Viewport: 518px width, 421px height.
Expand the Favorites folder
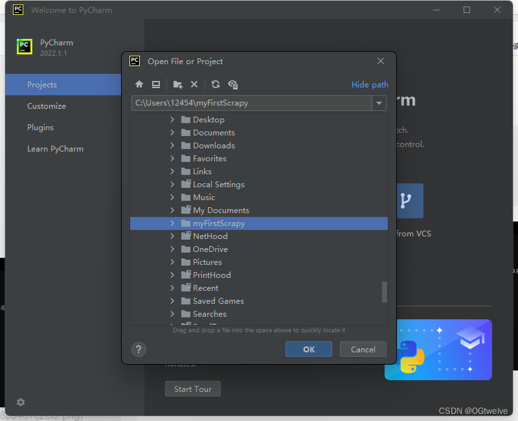[x=172, y=158]
